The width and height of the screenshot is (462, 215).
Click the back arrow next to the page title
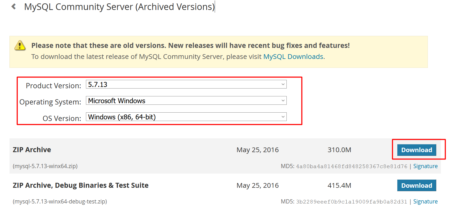pos(14,7)
